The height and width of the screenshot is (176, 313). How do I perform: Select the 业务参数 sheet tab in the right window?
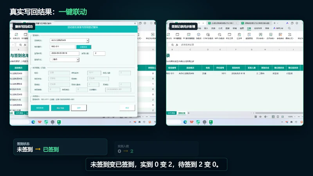tap(171, 113)
